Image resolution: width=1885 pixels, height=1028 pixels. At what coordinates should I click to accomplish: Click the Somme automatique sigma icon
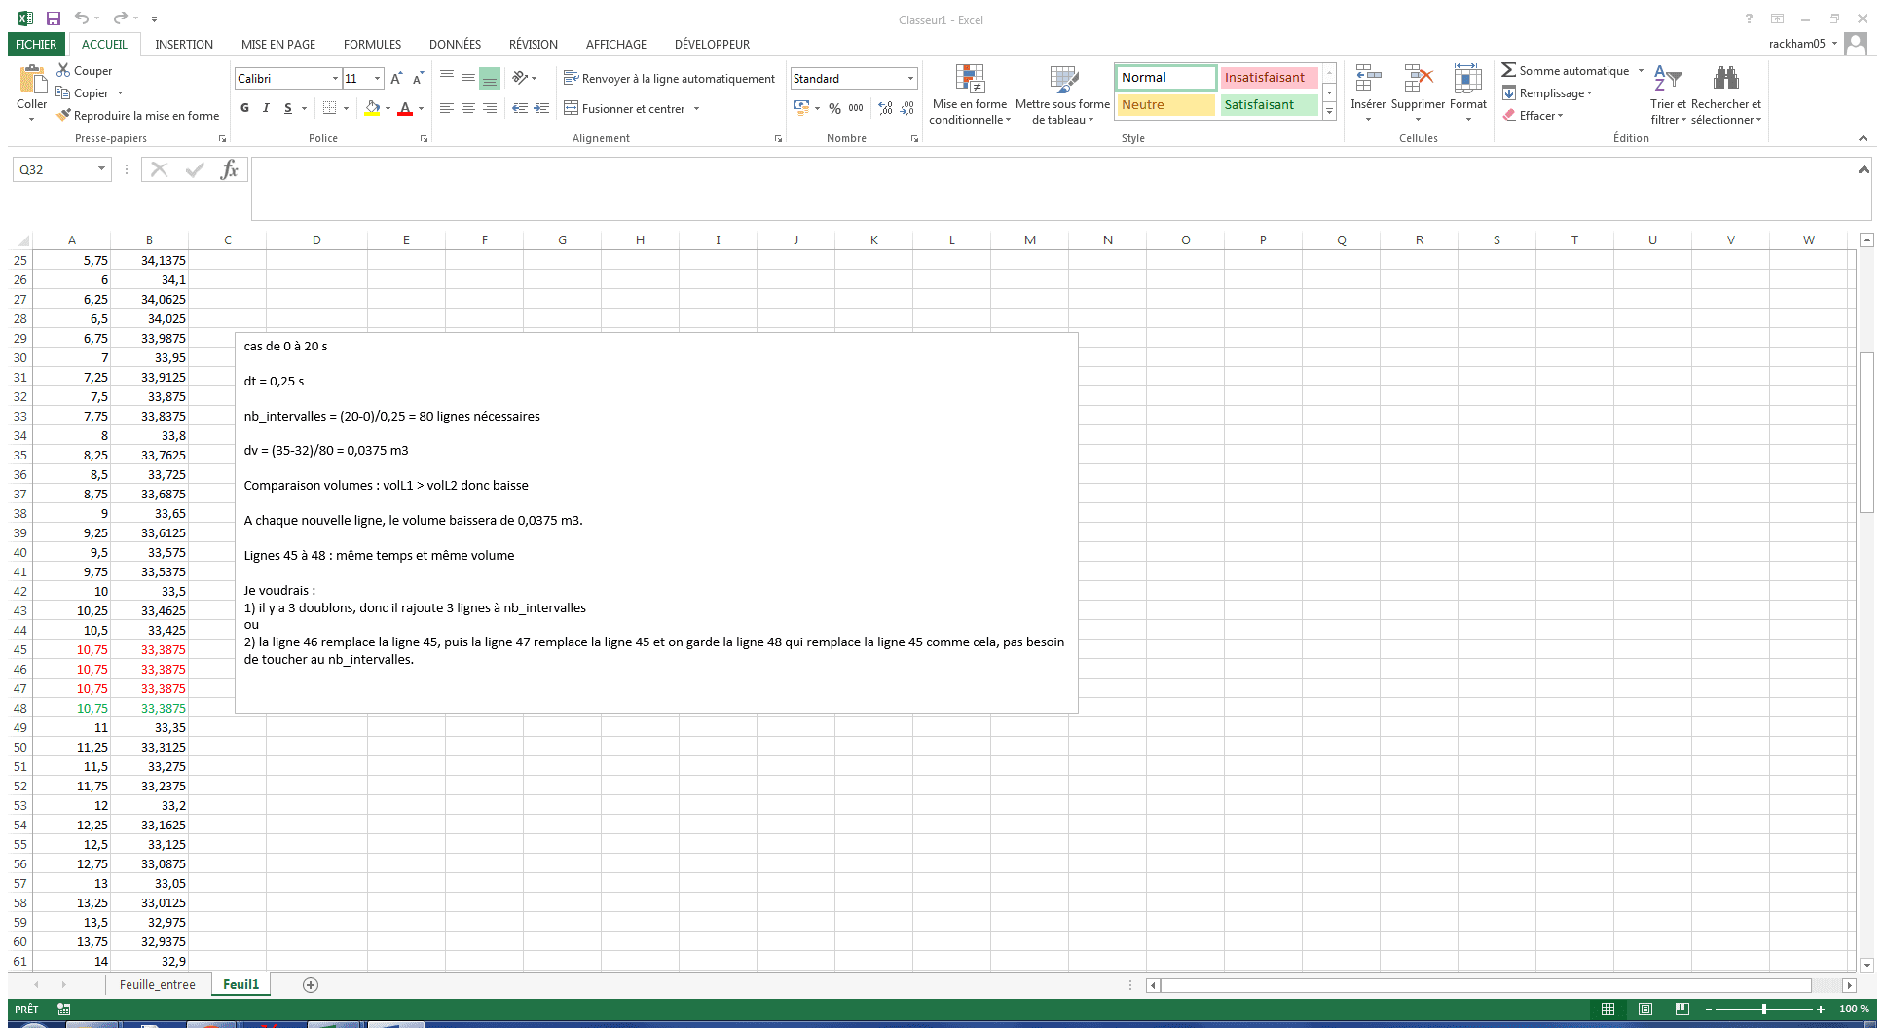click(x=1508, y=70)
